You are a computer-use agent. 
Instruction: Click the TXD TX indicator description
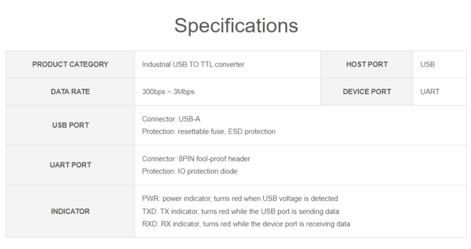coord(240,211)
